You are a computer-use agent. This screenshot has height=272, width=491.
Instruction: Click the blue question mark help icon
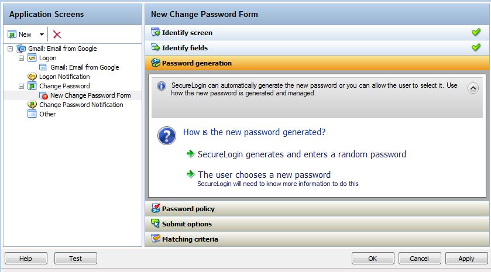[167, 136]
